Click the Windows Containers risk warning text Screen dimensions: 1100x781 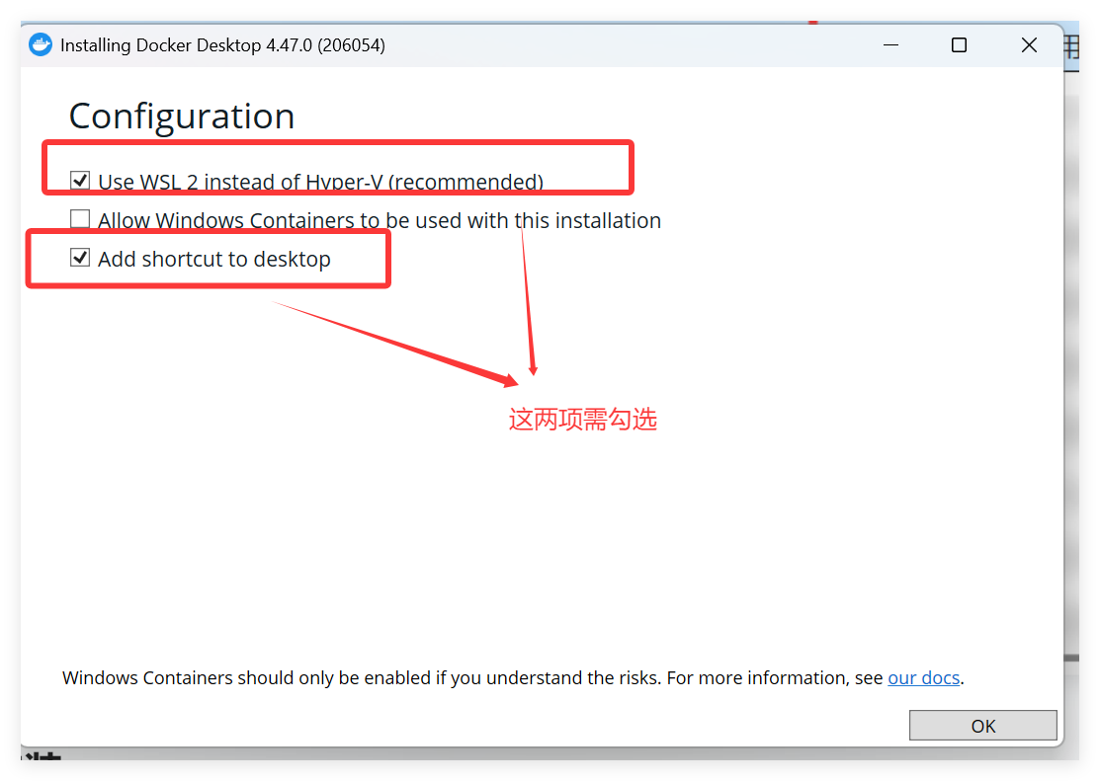[x=513, y=678]
